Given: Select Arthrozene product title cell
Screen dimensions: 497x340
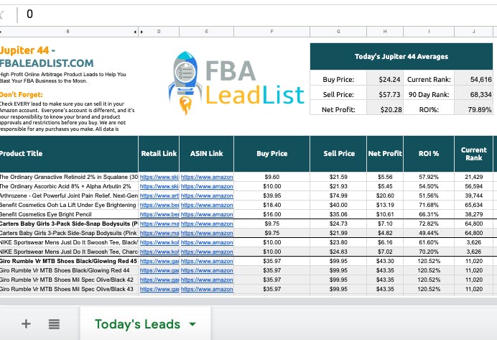Looking at the screenshot, I should pos(69,196).
